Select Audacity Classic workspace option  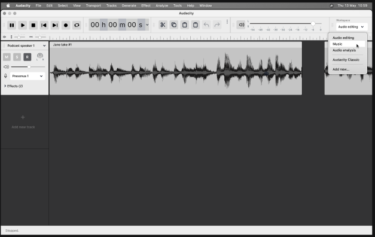click(347, 60)
